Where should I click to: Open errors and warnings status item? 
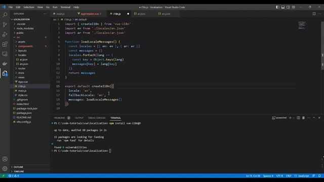tap(14, 176)
